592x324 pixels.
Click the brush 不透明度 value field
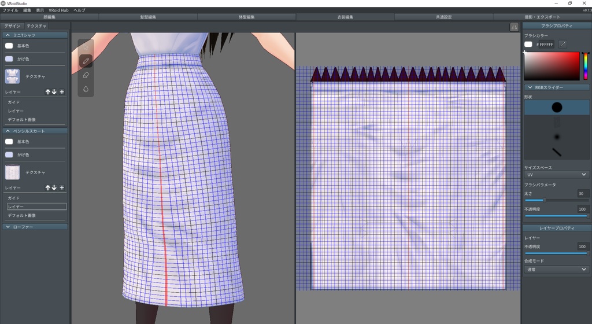coord(583,209)
